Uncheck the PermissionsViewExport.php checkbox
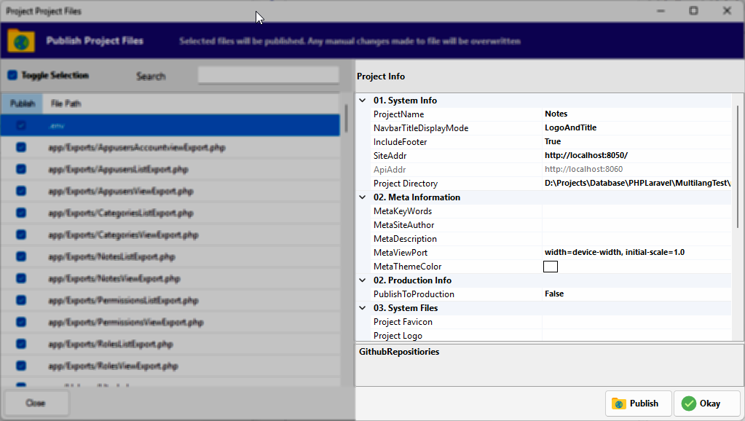 21,322
